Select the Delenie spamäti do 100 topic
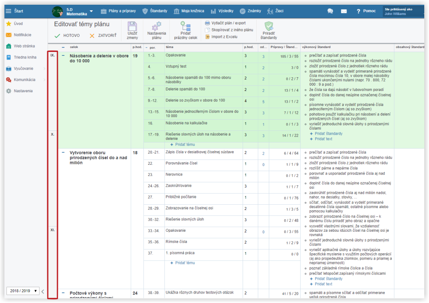Image resolution: width=429 pixels, height=303 pixels. pos(185,89)
